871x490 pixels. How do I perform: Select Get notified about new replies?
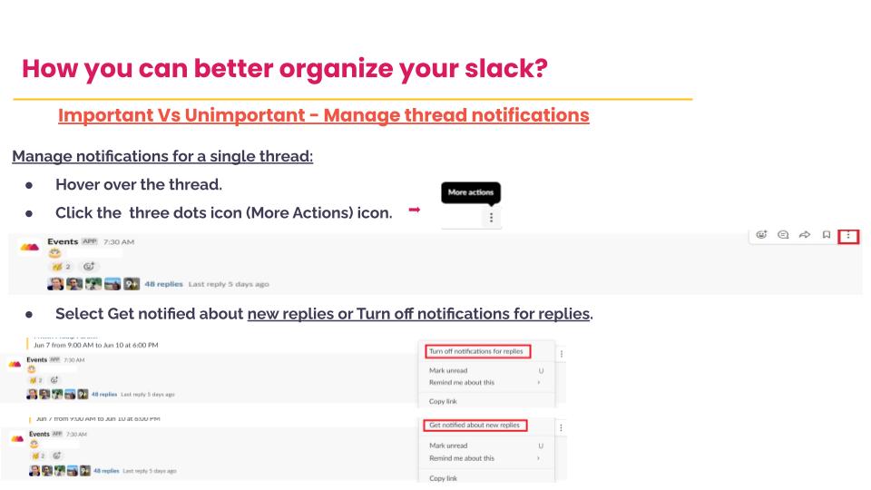[x=473, y=425]
